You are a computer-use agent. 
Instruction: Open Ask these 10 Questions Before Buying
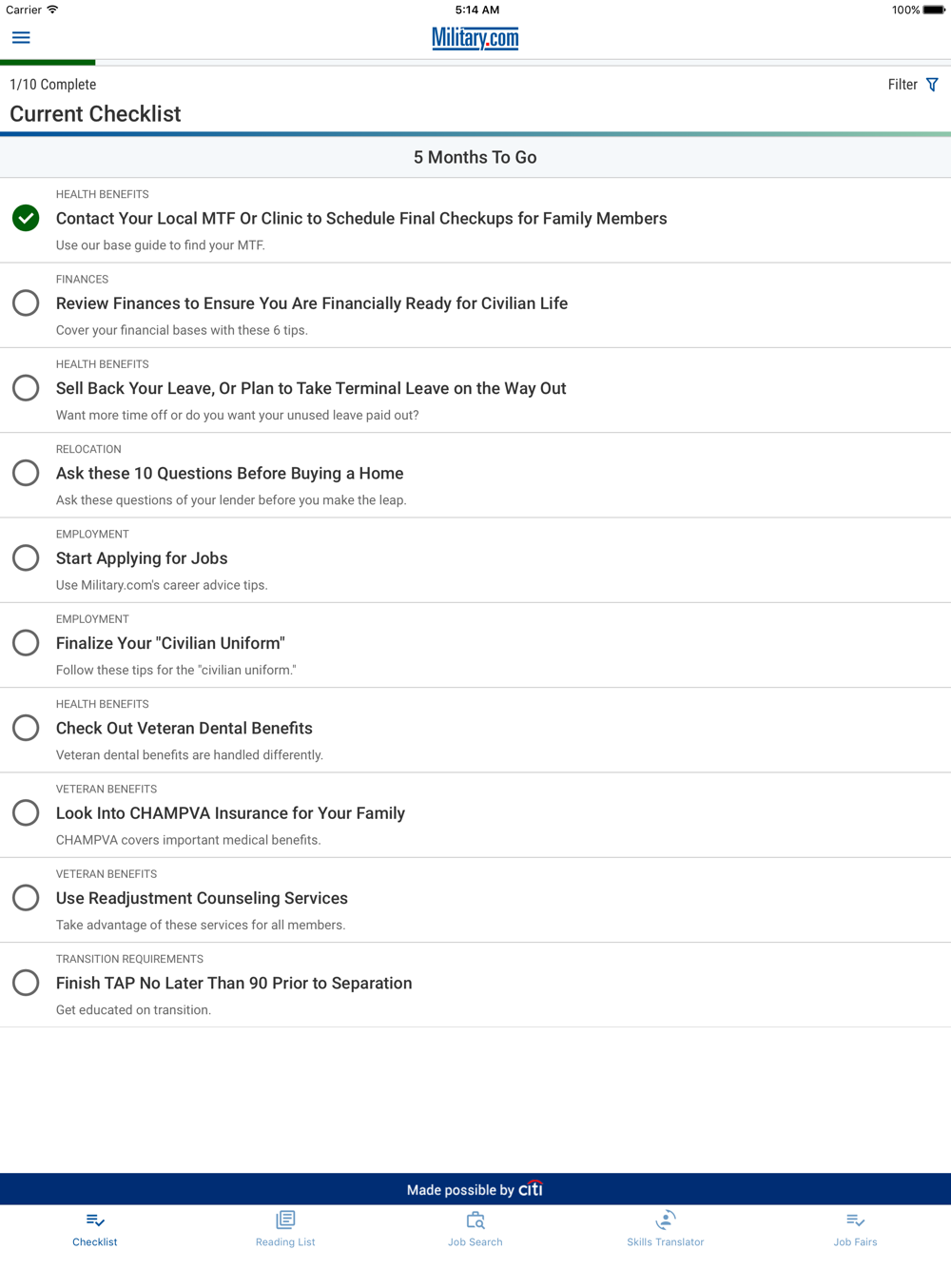point(475,475)
